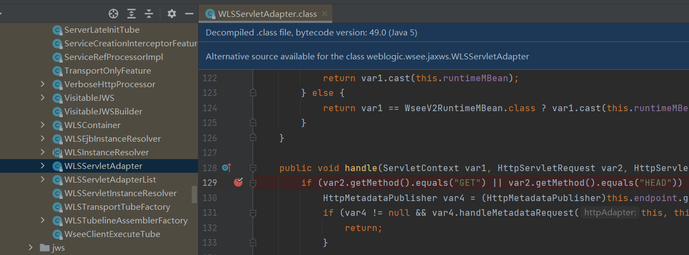The image size is (689, 255).
Task: Collapse the else block fold marker at line 123
Action: (x=253, y=93)
